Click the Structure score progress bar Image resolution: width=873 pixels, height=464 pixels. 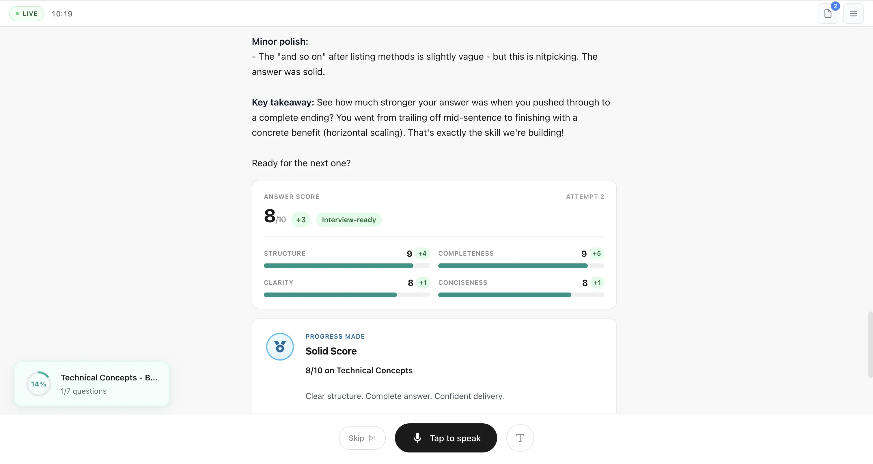pyautogui.click(x=346, y=266)
